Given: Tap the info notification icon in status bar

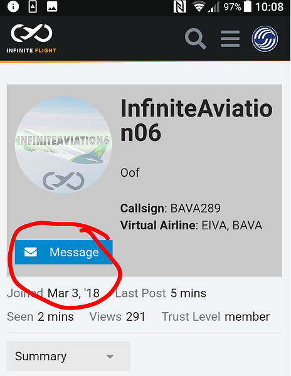Looking at the screenshot, I should click(x=13, y=7).
